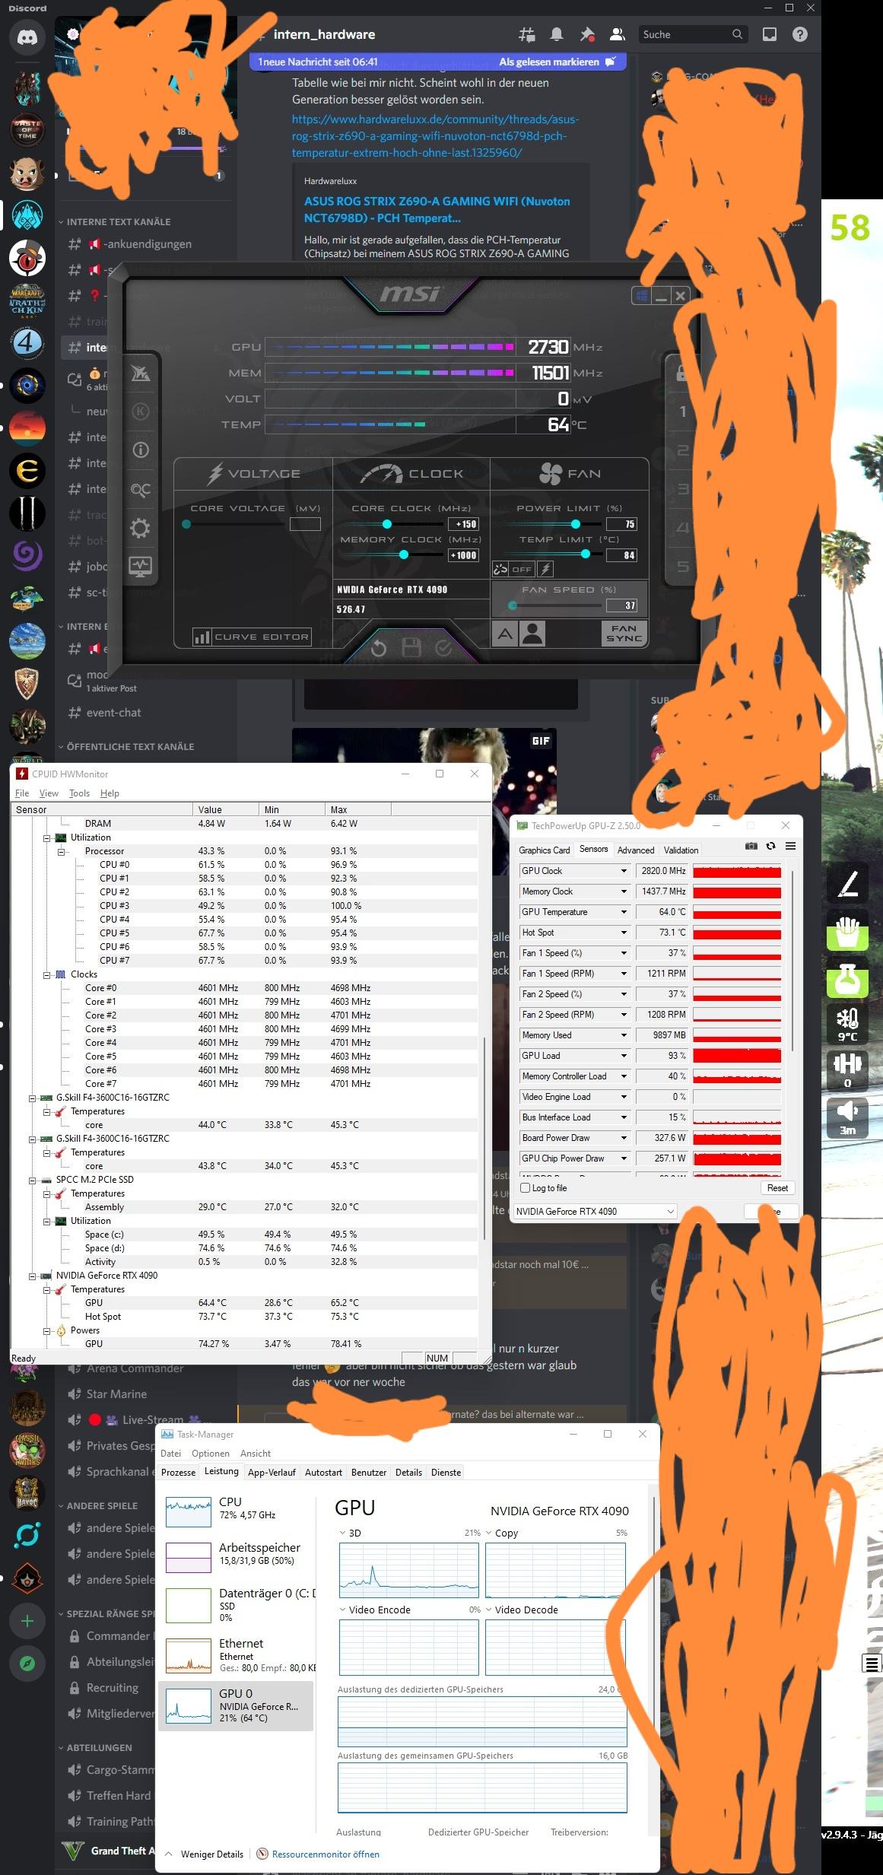
Task: Switch to GPU-Z Graphics Card tab
Action: coord(544,850)
